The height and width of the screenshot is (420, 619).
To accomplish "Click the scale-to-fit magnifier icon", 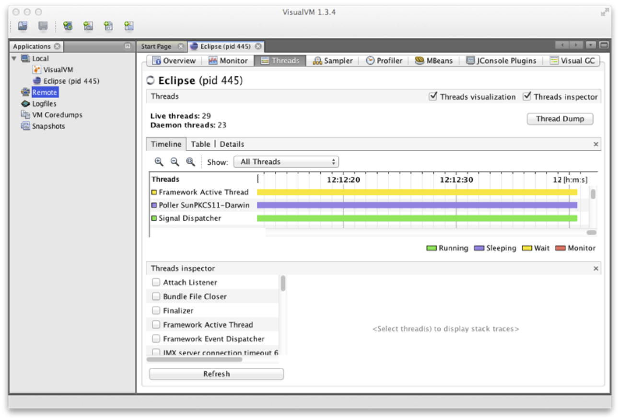I will pyautogui.click(x=190, y=162).
